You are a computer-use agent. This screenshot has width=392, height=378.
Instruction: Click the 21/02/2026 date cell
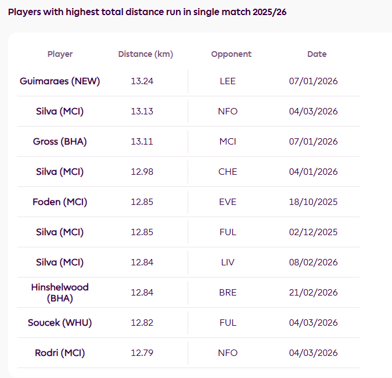(x=313, y=293)
